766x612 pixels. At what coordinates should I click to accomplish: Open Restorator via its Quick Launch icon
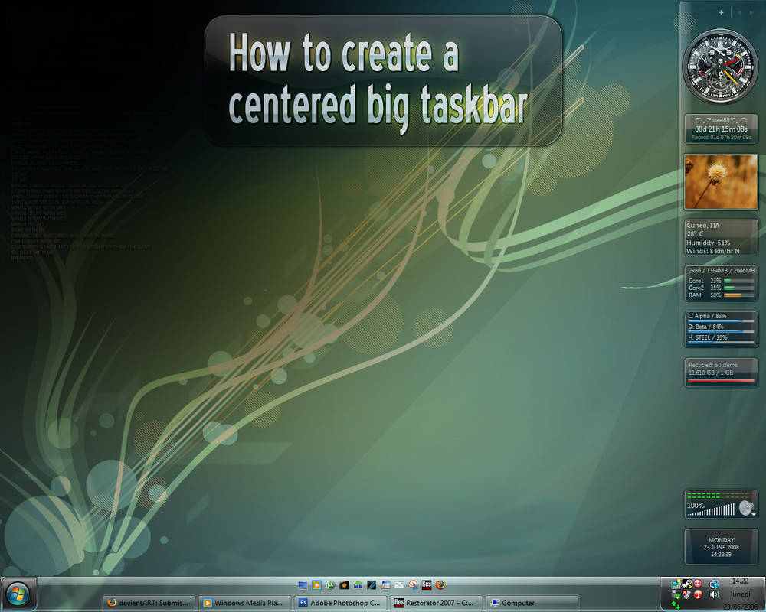[427, 585]
